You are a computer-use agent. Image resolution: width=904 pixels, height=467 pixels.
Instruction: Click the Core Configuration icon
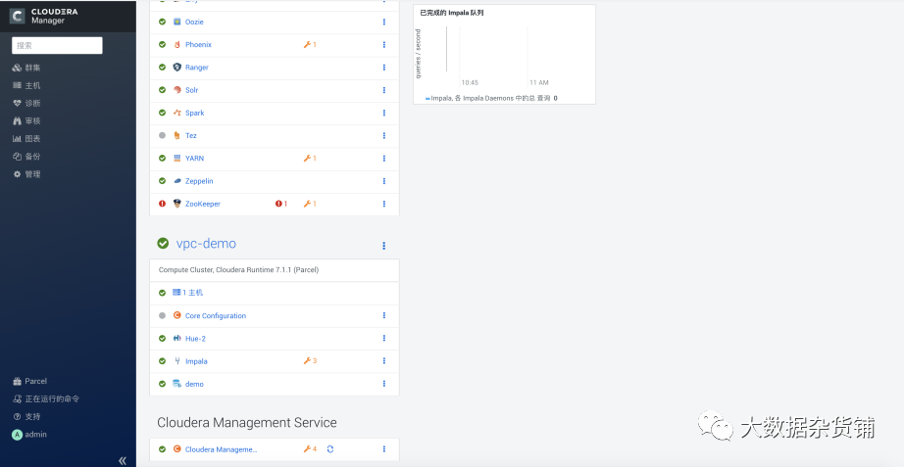(177, 315)
